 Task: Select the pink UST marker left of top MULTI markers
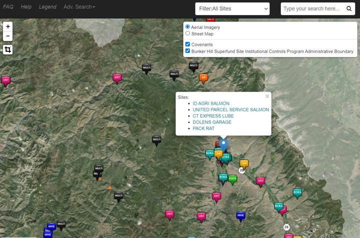click(x=117, y=78)
